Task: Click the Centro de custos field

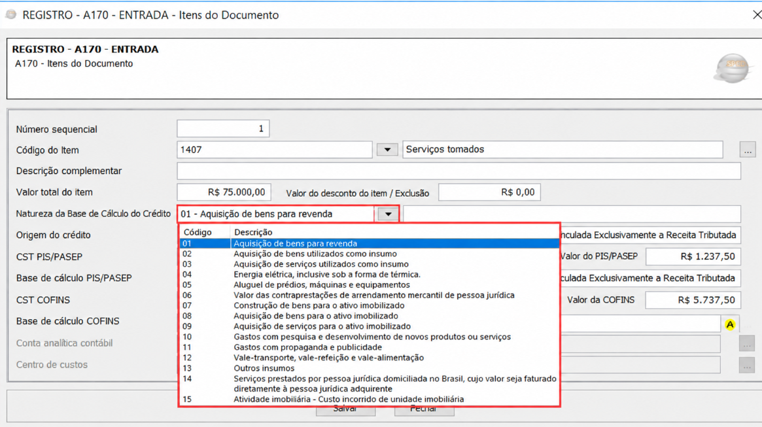Action: (640, 365)
